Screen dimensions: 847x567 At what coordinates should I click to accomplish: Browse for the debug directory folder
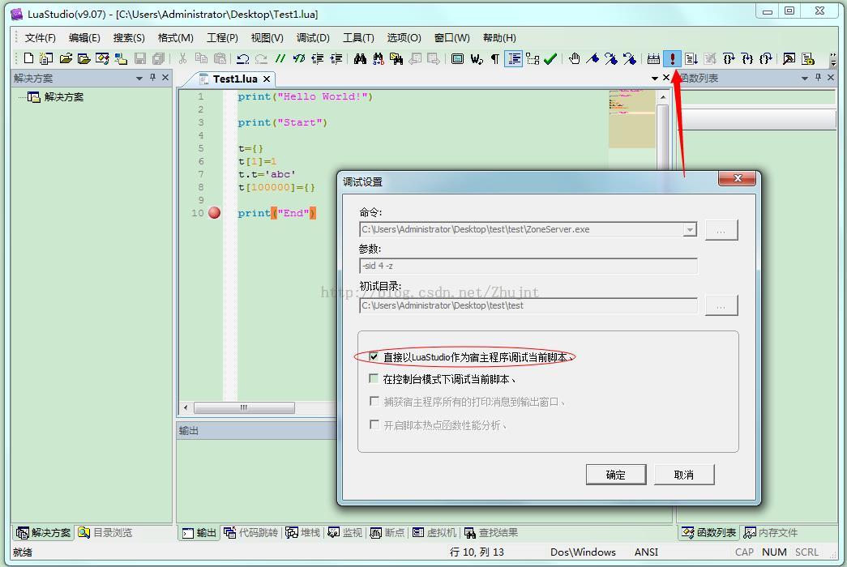(721, 305)
